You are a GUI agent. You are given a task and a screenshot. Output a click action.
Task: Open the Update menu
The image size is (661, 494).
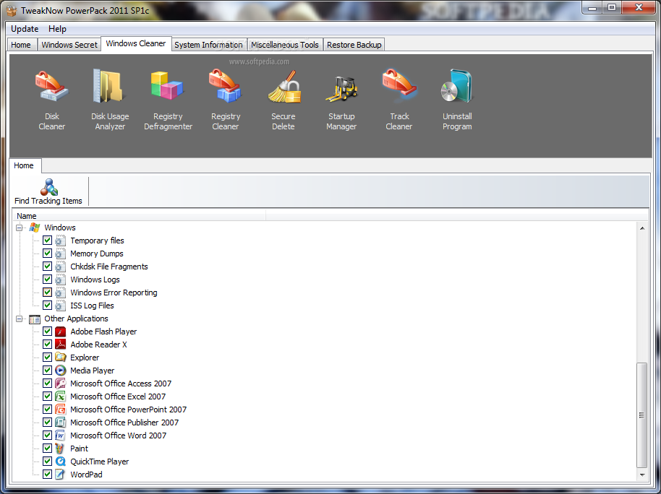25,29
